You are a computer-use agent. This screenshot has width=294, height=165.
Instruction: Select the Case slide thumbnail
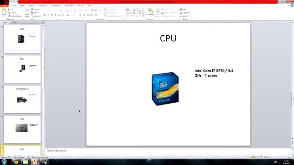click(22, 39)
